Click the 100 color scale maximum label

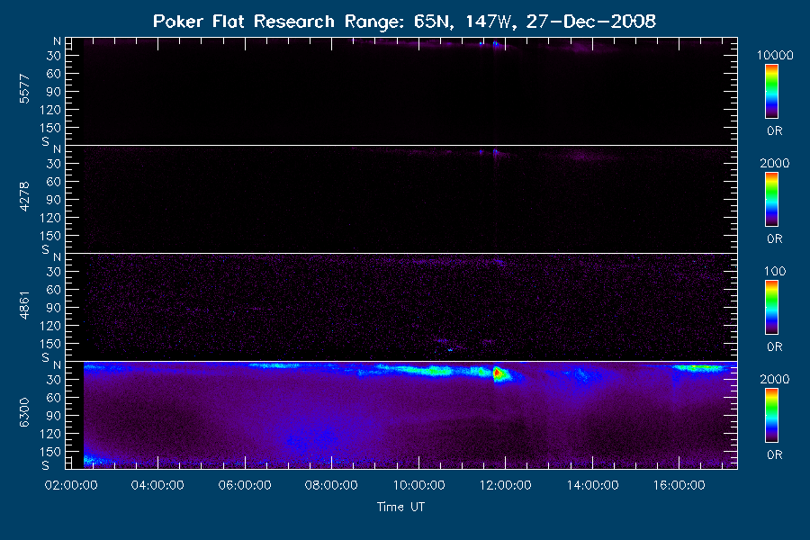click(775, 271)
